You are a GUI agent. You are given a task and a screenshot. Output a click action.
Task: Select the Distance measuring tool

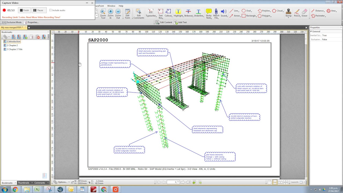pos(317,11)
